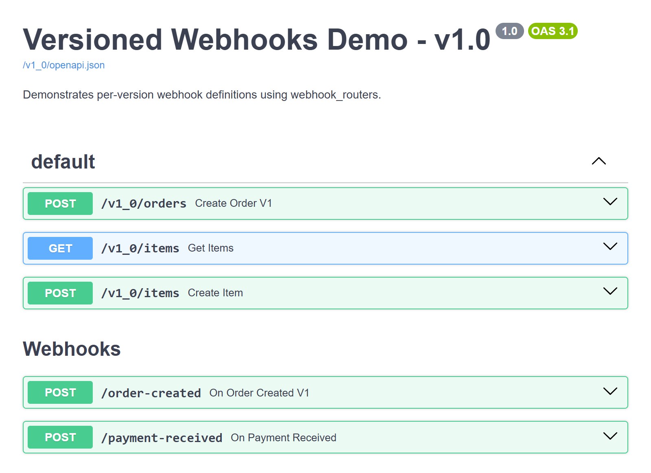Click the 'default' tag heading
This screenshot has width=651, height=473.
point(63,162)
